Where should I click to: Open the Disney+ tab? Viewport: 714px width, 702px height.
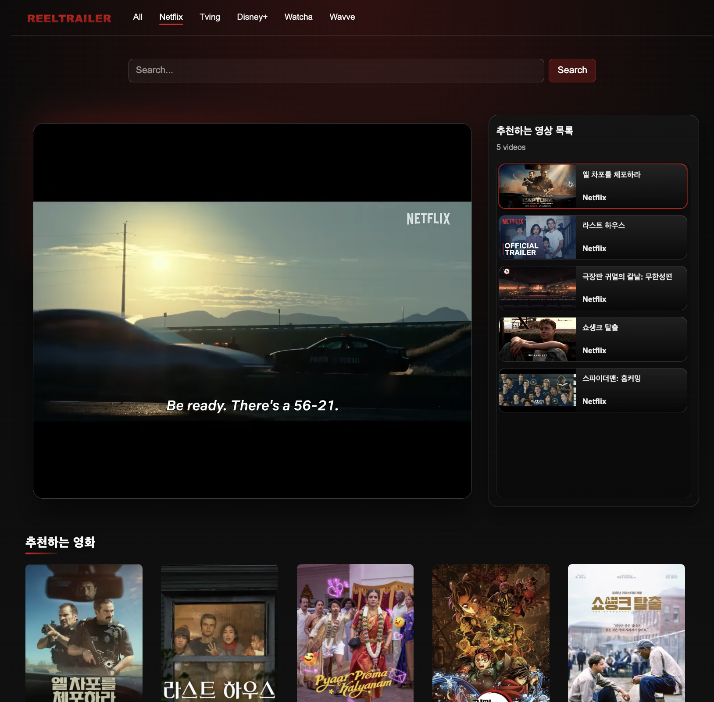click(252, 17)
